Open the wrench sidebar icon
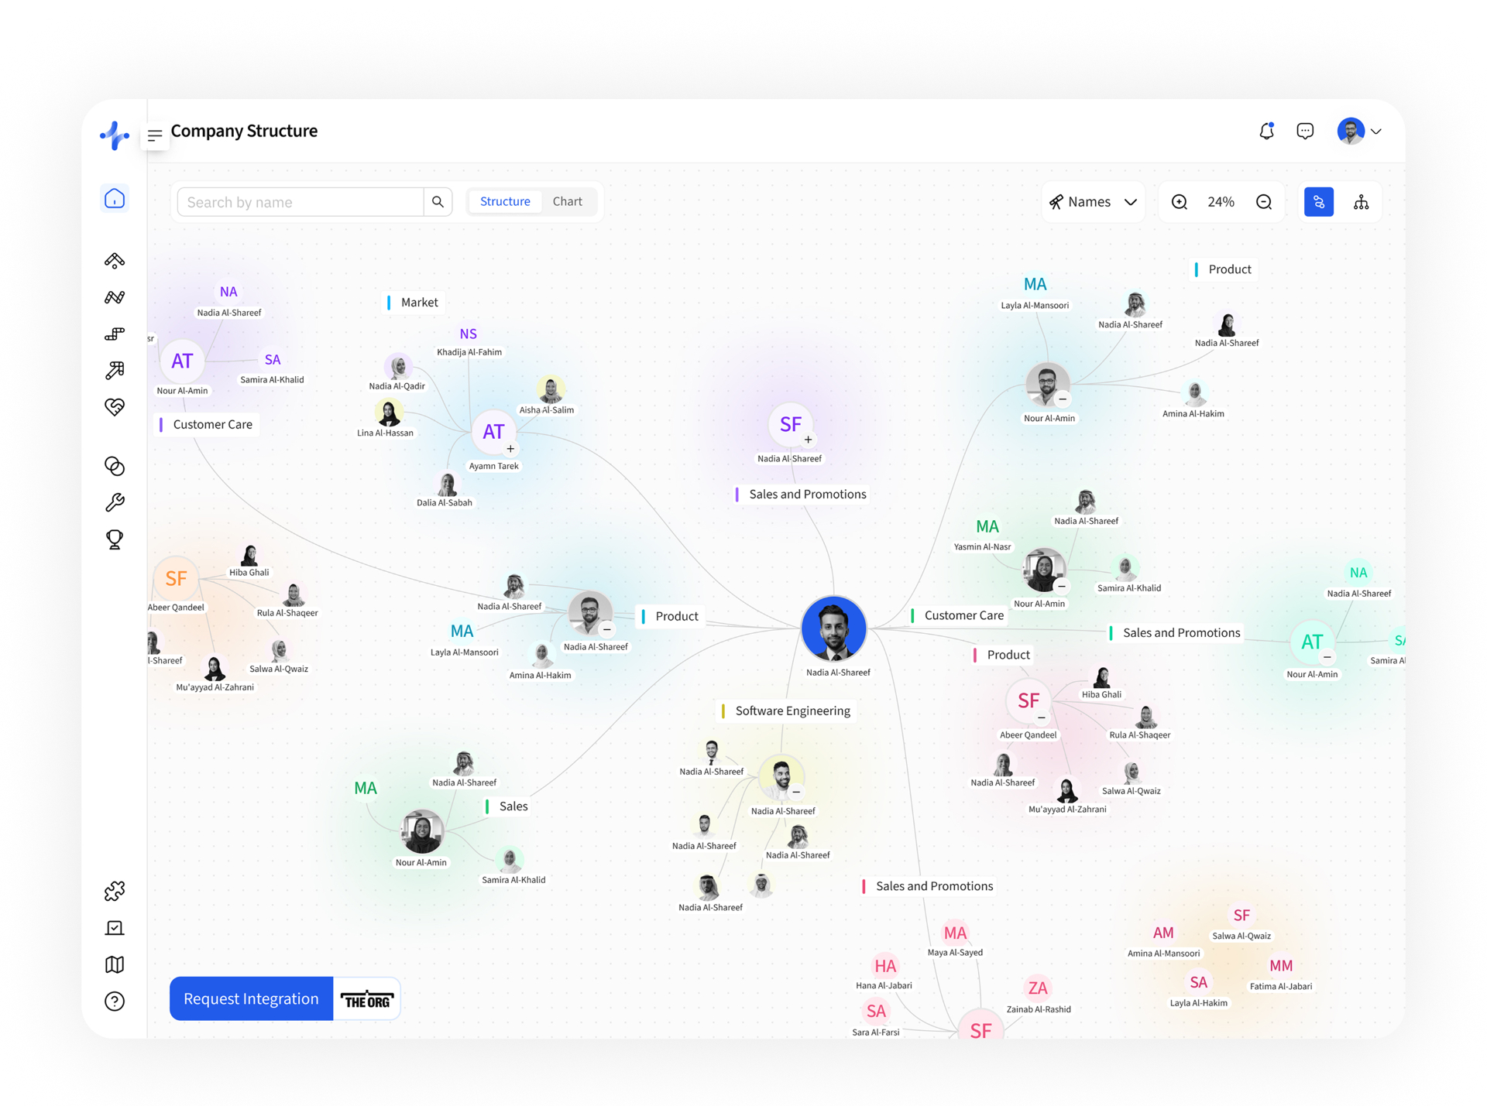1487x1106 pixels. (115, 503)
